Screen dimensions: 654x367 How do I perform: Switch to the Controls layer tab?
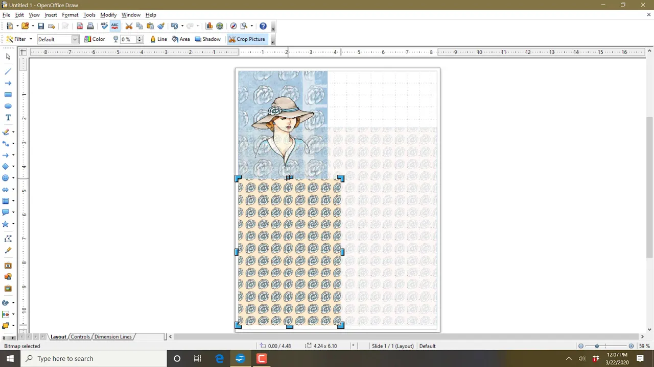80,337
